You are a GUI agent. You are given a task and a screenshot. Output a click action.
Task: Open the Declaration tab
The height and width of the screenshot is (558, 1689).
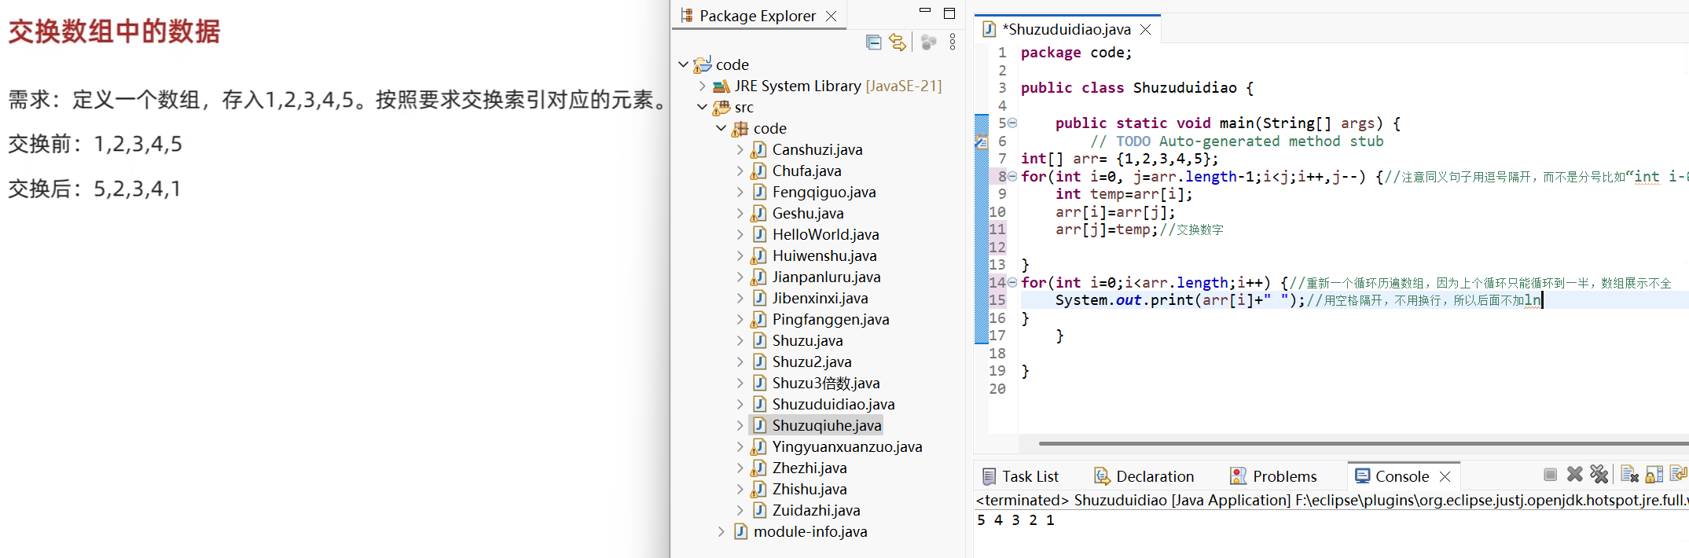tap(1144, 476)
